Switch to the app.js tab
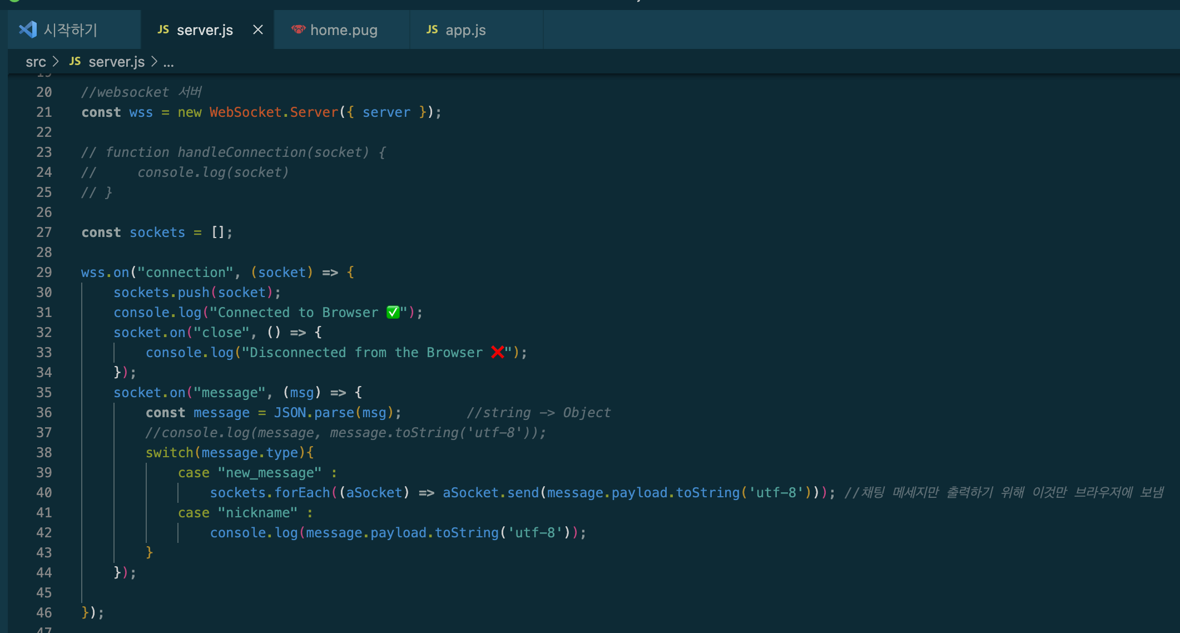This screenshot has width=1180, height=633. pos(465,30)
